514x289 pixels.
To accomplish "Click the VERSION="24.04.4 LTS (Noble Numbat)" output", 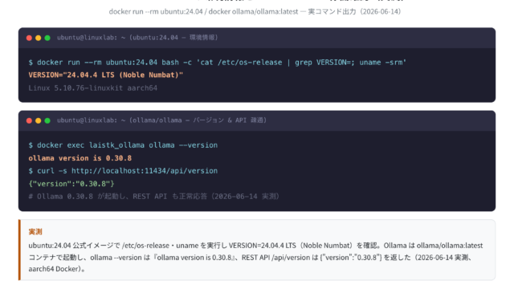I will coord(105,75).
